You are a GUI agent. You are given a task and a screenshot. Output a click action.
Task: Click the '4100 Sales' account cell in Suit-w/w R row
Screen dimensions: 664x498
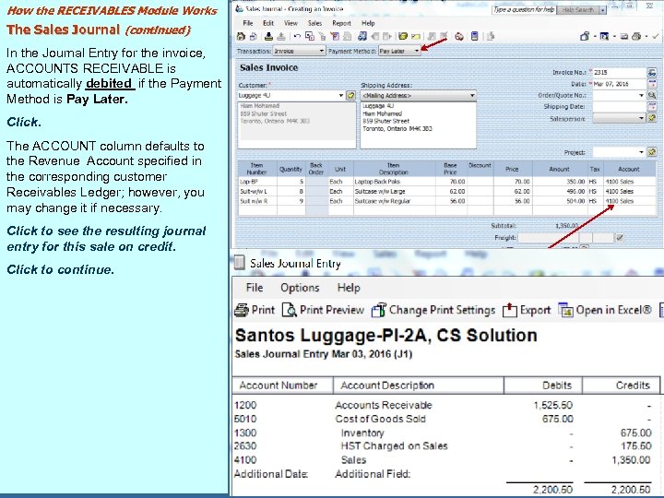(x=630, y=201)
